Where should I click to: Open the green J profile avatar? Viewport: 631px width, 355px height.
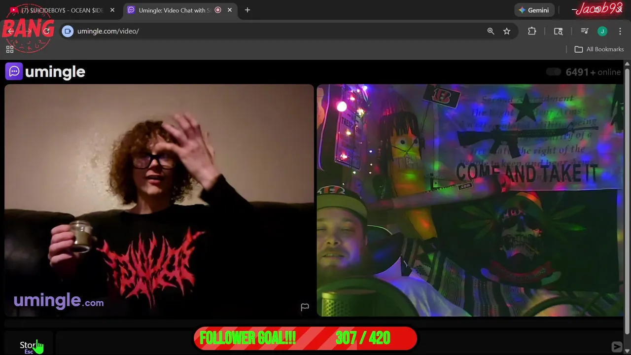click(x=602, y=31)
